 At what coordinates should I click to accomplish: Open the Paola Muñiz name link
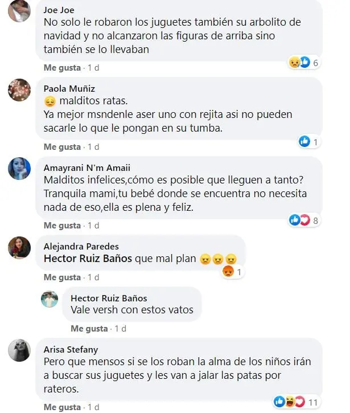[69, 88]
